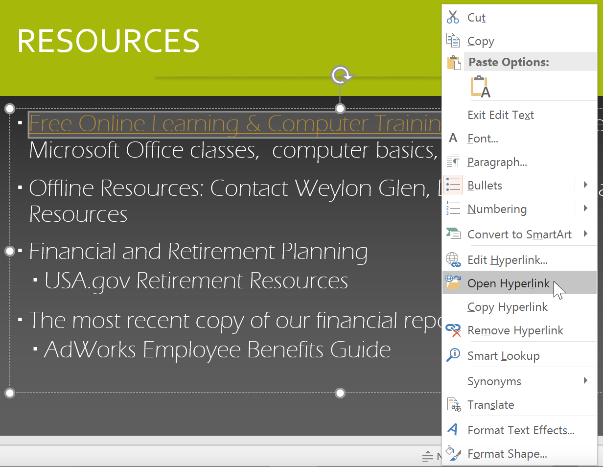603x467 pixels.
Task: Click the Edit Hyperlink globe icon
Action: (x=453, y=260)
